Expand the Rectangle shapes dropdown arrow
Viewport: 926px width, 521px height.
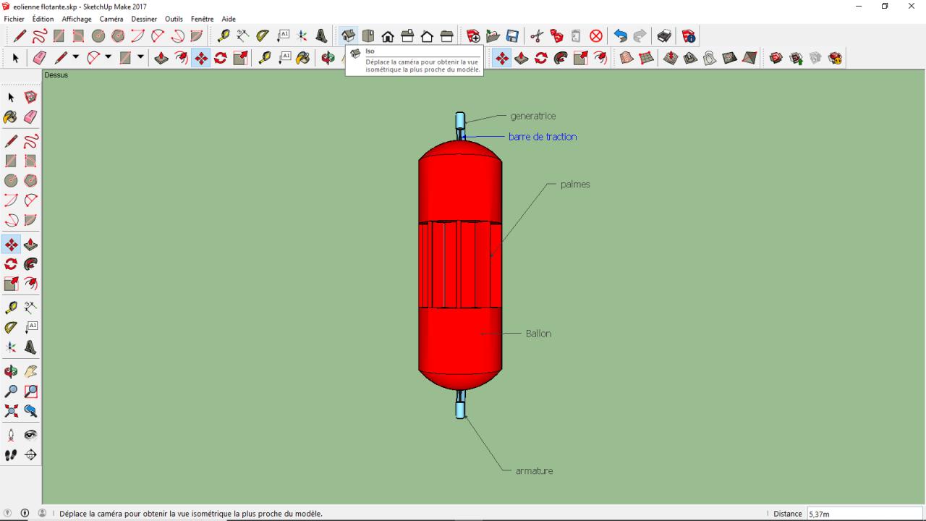tap(140, 58)
